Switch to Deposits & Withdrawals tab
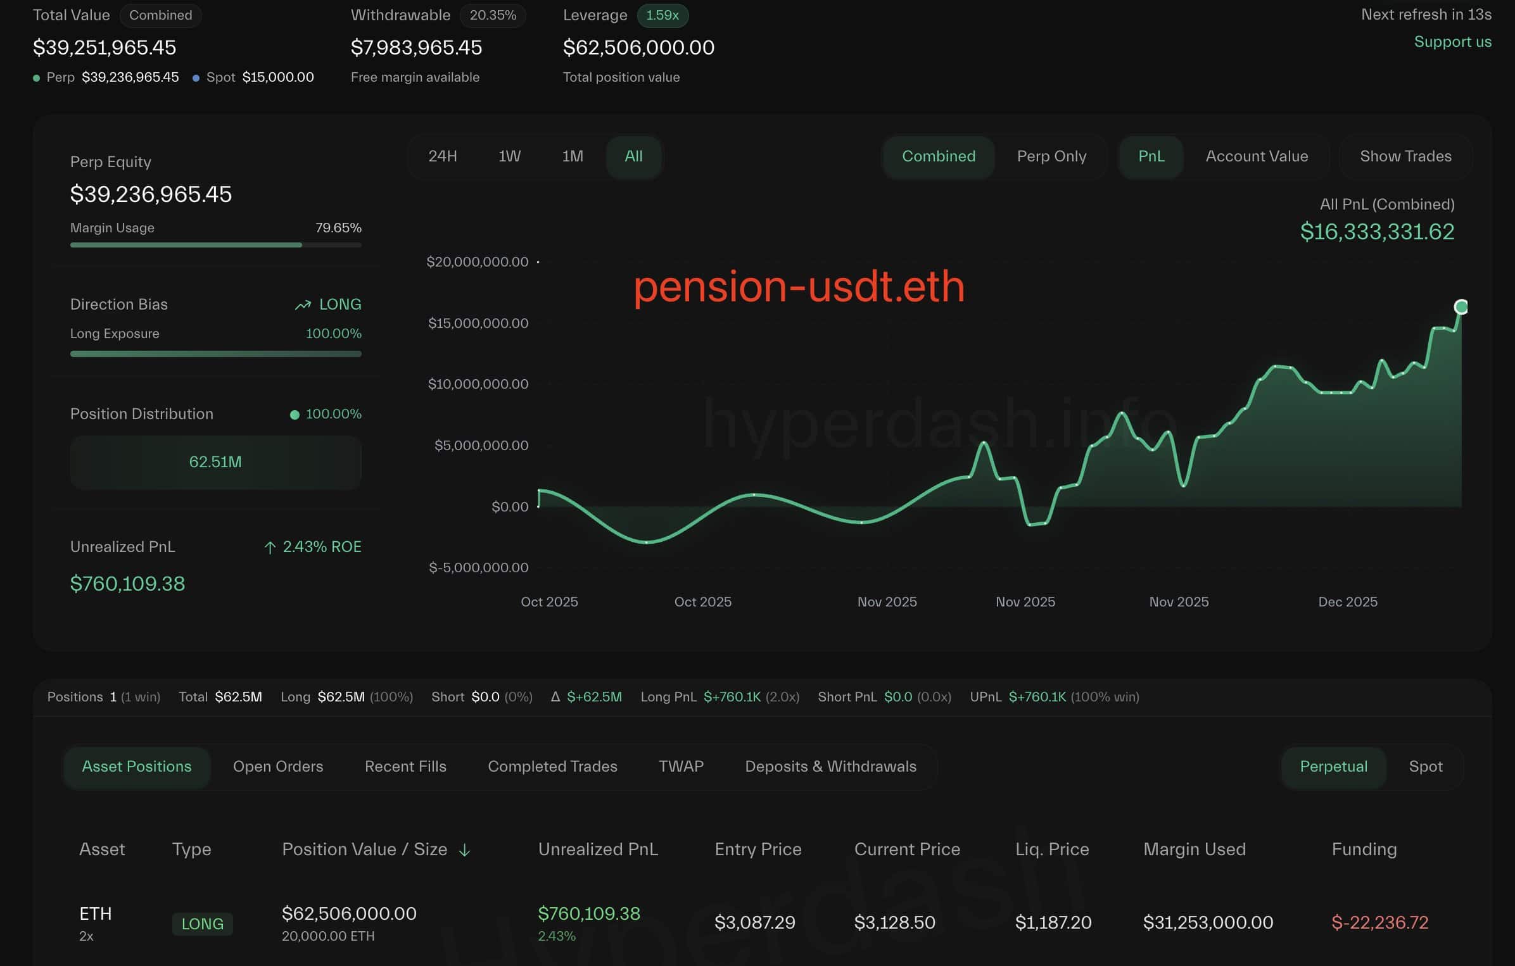1515x966 pixels. pos(830,767)
